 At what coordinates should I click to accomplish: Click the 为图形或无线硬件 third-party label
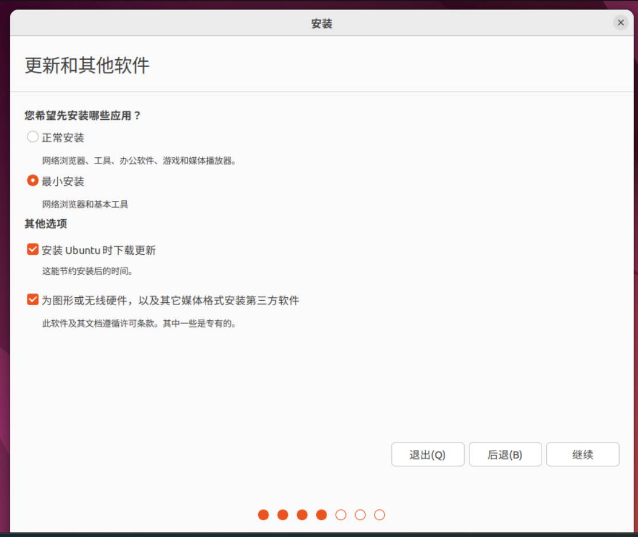170,301
